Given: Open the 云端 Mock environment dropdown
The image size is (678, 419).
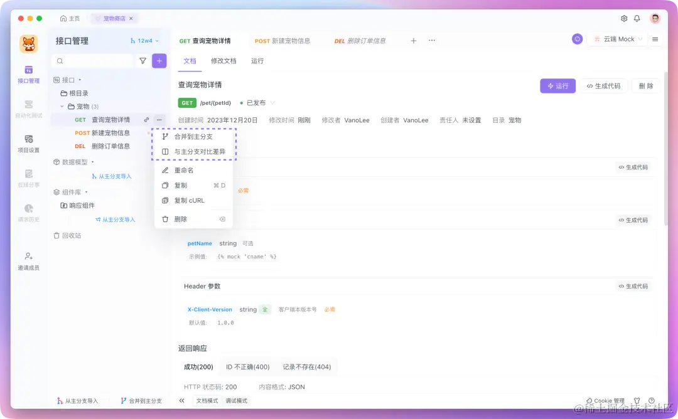Looking at the screenshot, I should point(616,38).
